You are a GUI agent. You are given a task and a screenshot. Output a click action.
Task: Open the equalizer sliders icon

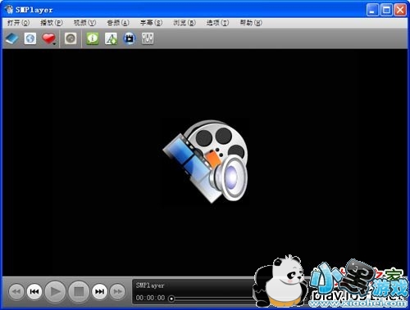148,38
